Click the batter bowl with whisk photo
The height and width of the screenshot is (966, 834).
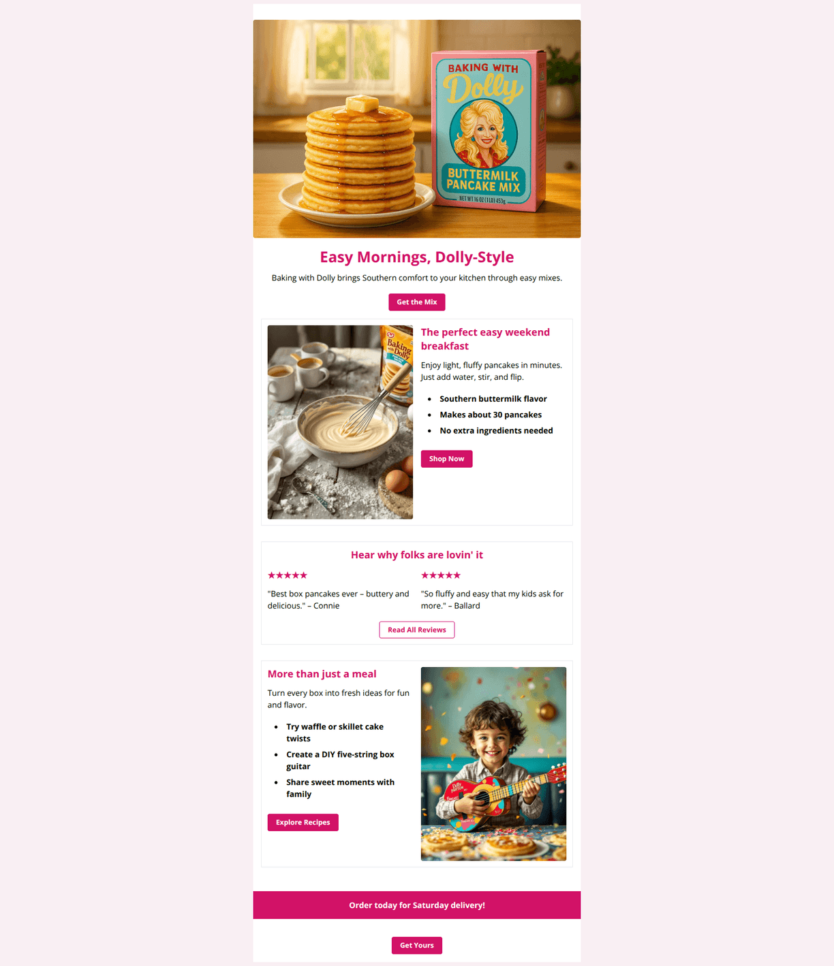coord(340,422)
